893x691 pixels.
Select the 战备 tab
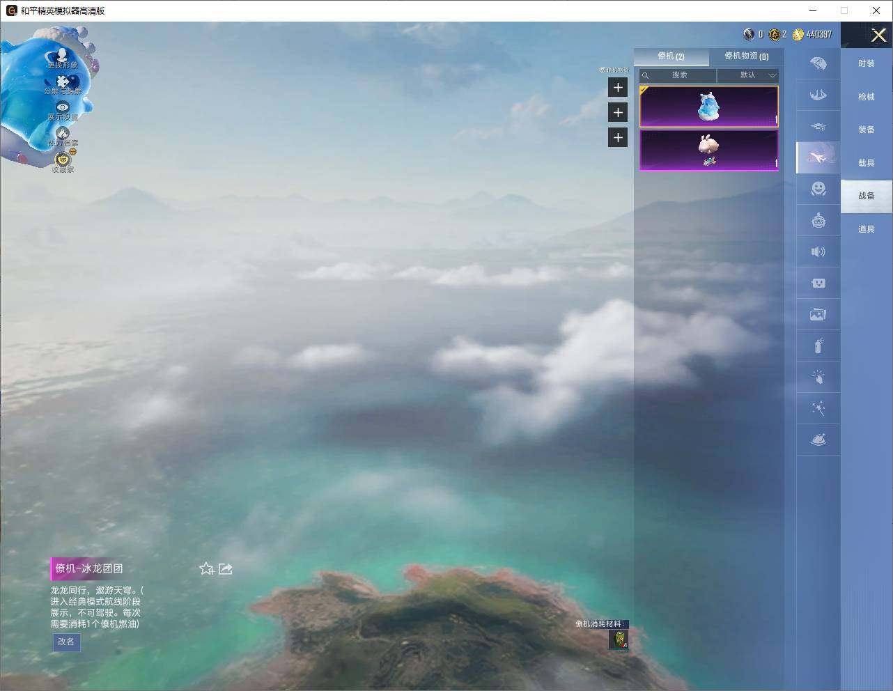click(x=867, y=196)
